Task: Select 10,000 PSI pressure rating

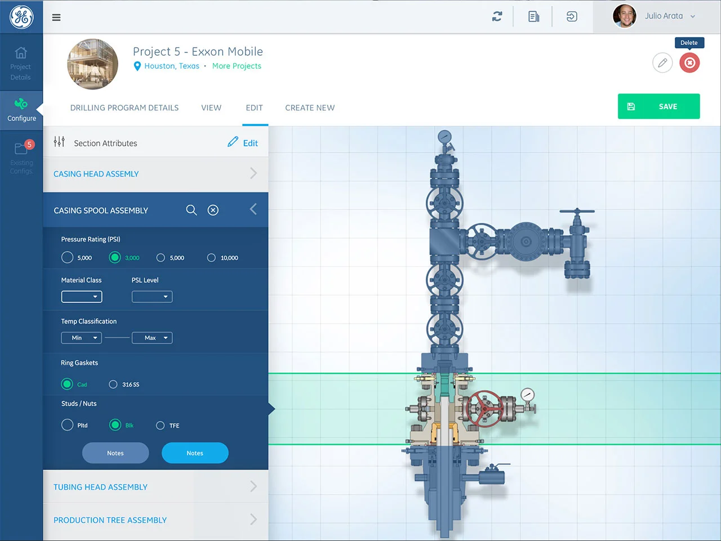Action: click(x=211, y=258)
